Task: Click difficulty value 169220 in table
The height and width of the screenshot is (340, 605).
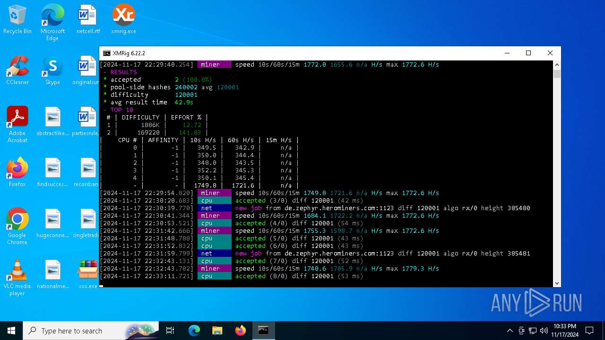Action: [148, 133]
